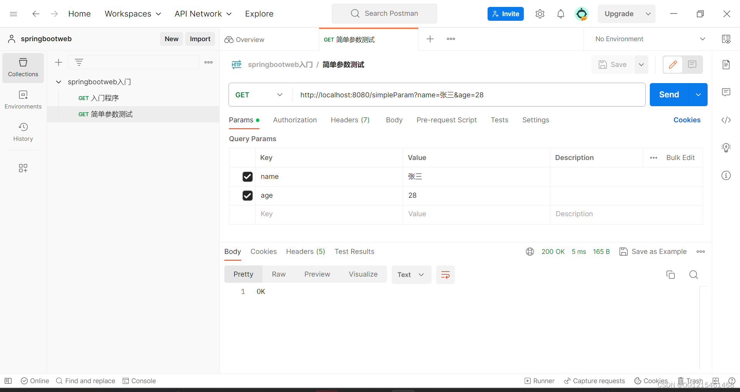
Task: Open the No Environment selector
Action: pyautogui.click(x=651, y=39)
